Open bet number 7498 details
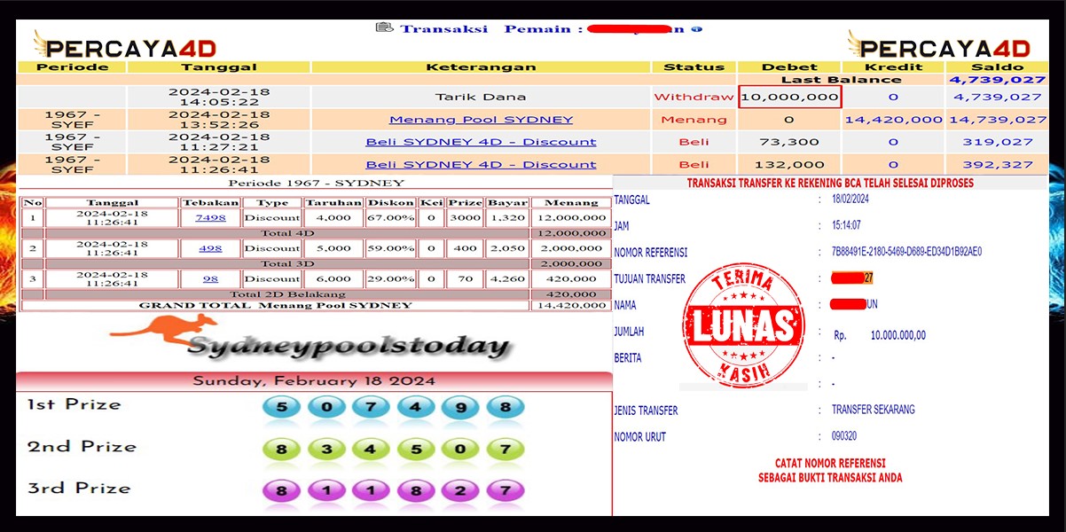 click(x=212, y=216)
